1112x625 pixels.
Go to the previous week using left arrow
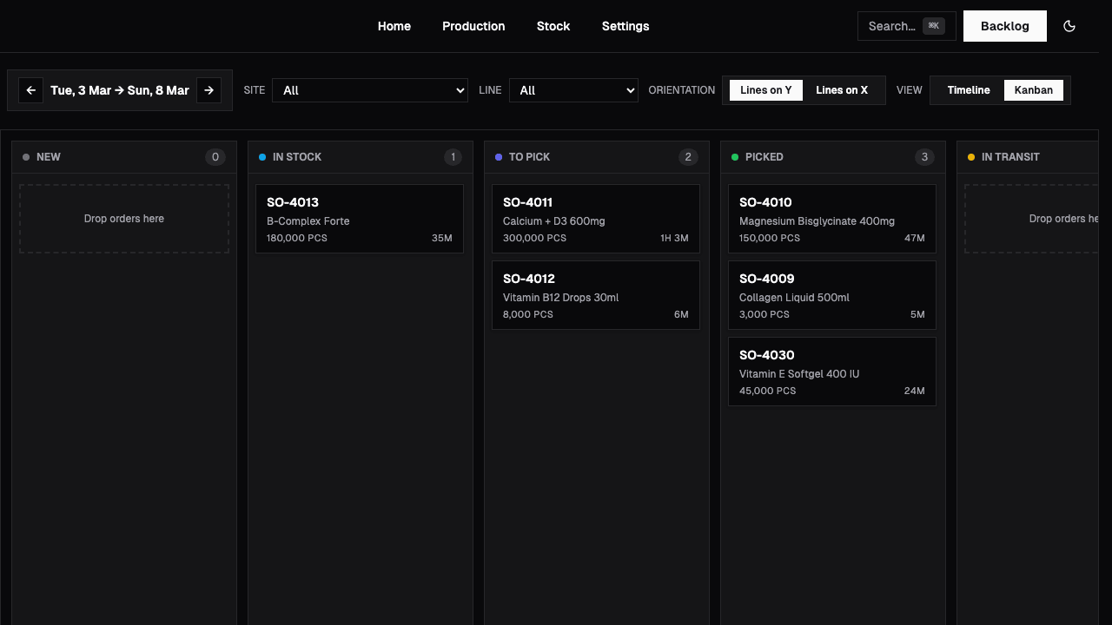31,90
